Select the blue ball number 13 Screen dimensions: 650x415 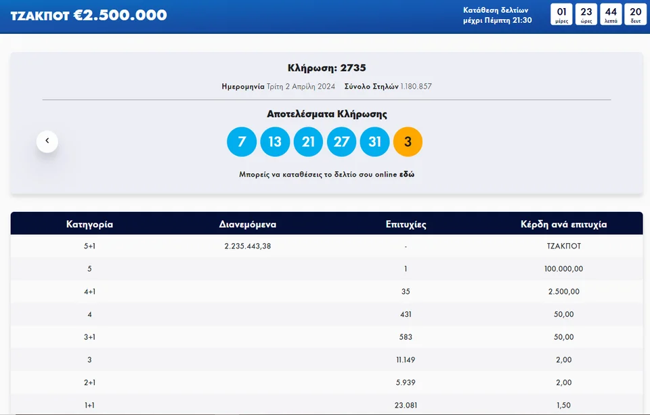coord(275,141)
